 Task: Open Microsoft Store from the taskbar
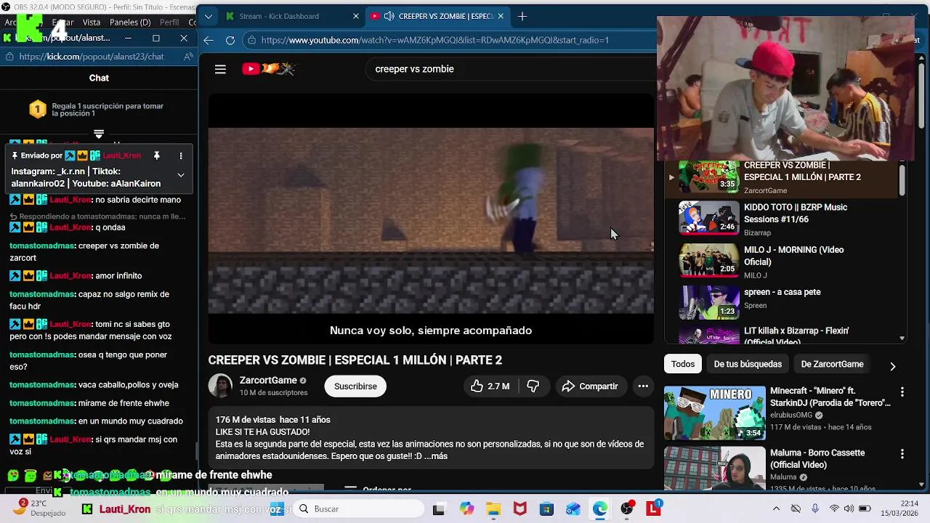546,509
